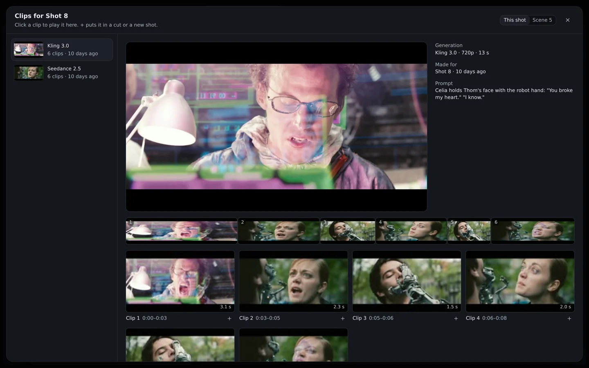Jump to filmstrip segment 1
589x368 pixels.
[182, 231]
